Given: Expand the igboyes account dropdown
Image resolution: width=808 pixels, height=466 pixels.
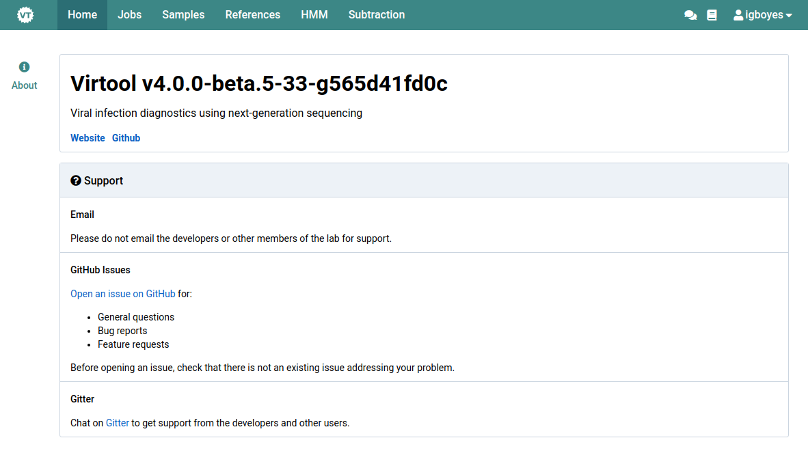Looking at the screenshot, I should click(x=762, y=13).
